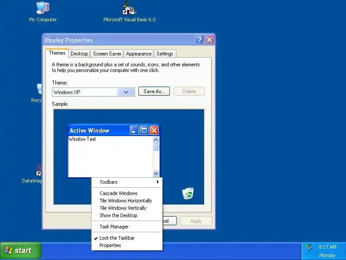Choose Show the Desktop
This screenshot has height=260, width=346.
[127, 215]
